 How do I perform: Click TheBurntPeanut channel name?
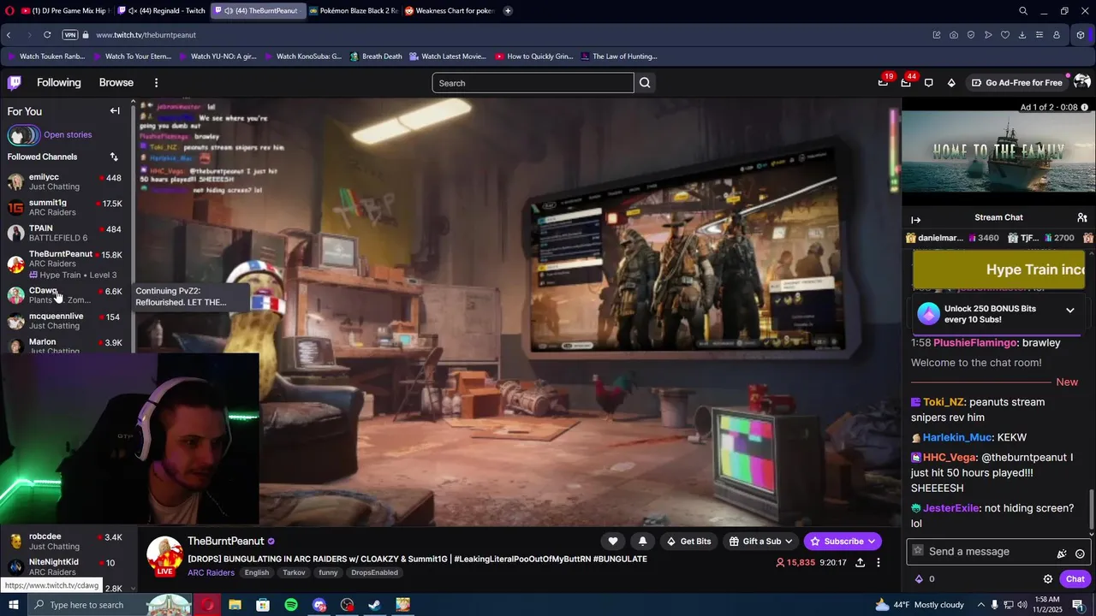(225, 542)
